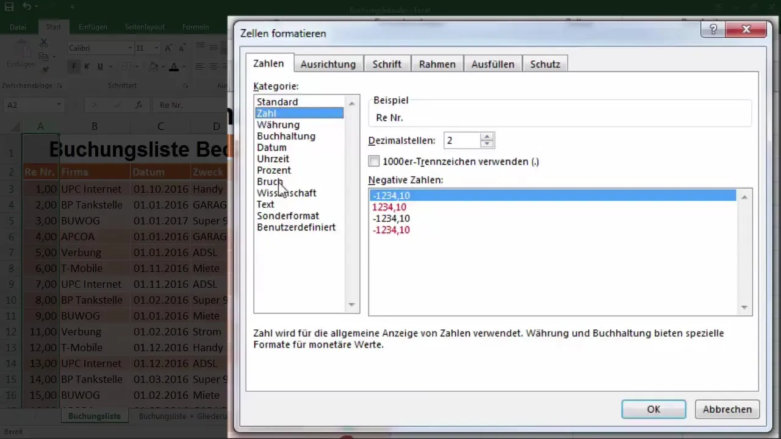This screenshot has width=781, height=439.
Task: Open the Calibri font name dropdown
Action: (x=130, y=48)
